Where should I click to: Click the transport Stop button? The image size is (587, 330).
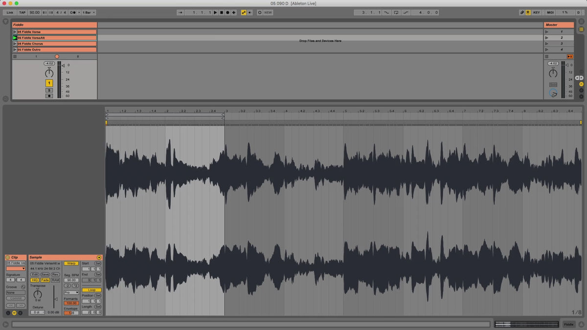tap(221, 12)
